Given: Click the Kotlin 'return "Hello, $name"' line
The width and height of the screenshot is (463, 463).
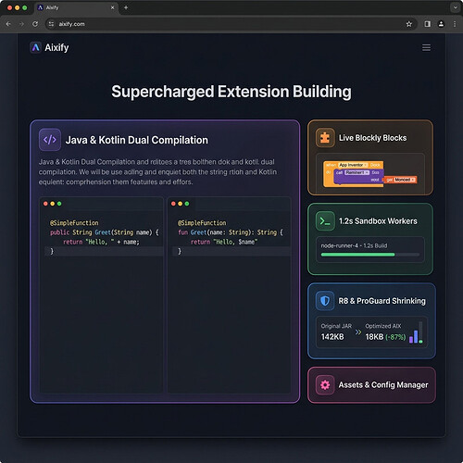Looking at the screenshot, I should tap(224, 242).
